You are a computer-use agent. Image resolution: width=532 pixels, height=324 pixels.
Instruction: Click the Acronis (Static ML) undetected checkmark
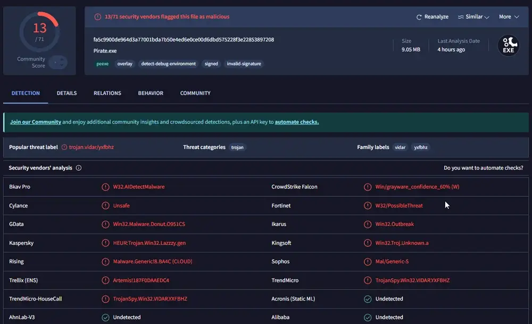point(368,299)
